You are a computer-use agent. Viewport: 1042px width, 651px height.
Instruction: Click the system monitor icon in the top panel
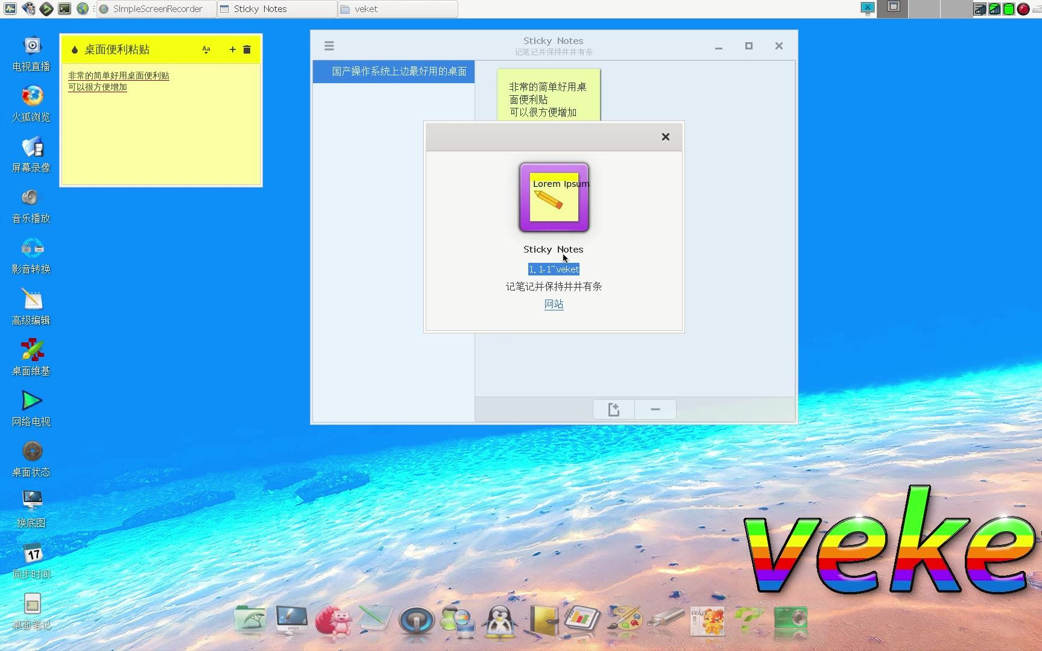(10, 8)
